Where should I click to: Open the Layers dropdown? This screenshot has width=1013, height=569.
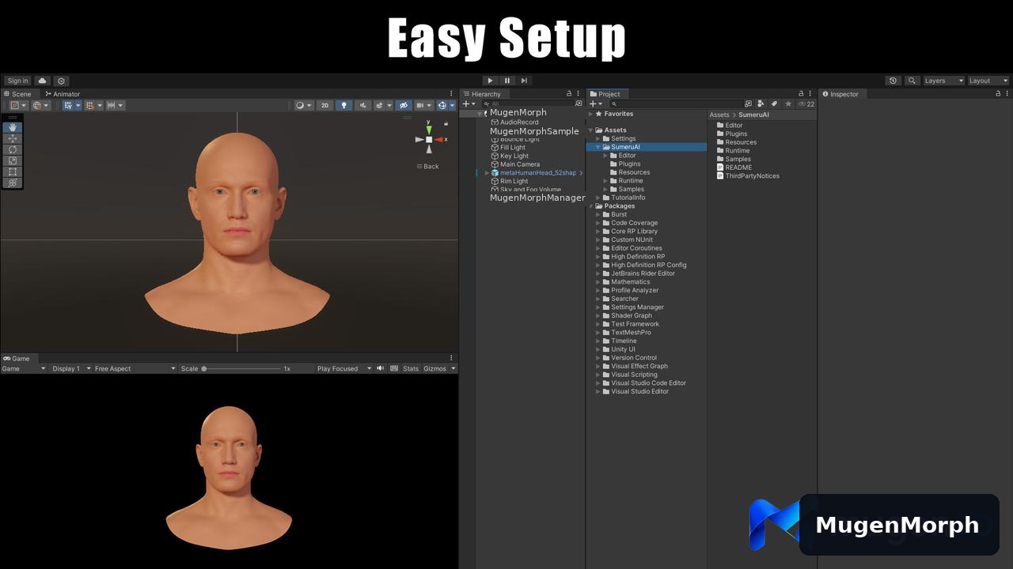(x=943, y=81)
